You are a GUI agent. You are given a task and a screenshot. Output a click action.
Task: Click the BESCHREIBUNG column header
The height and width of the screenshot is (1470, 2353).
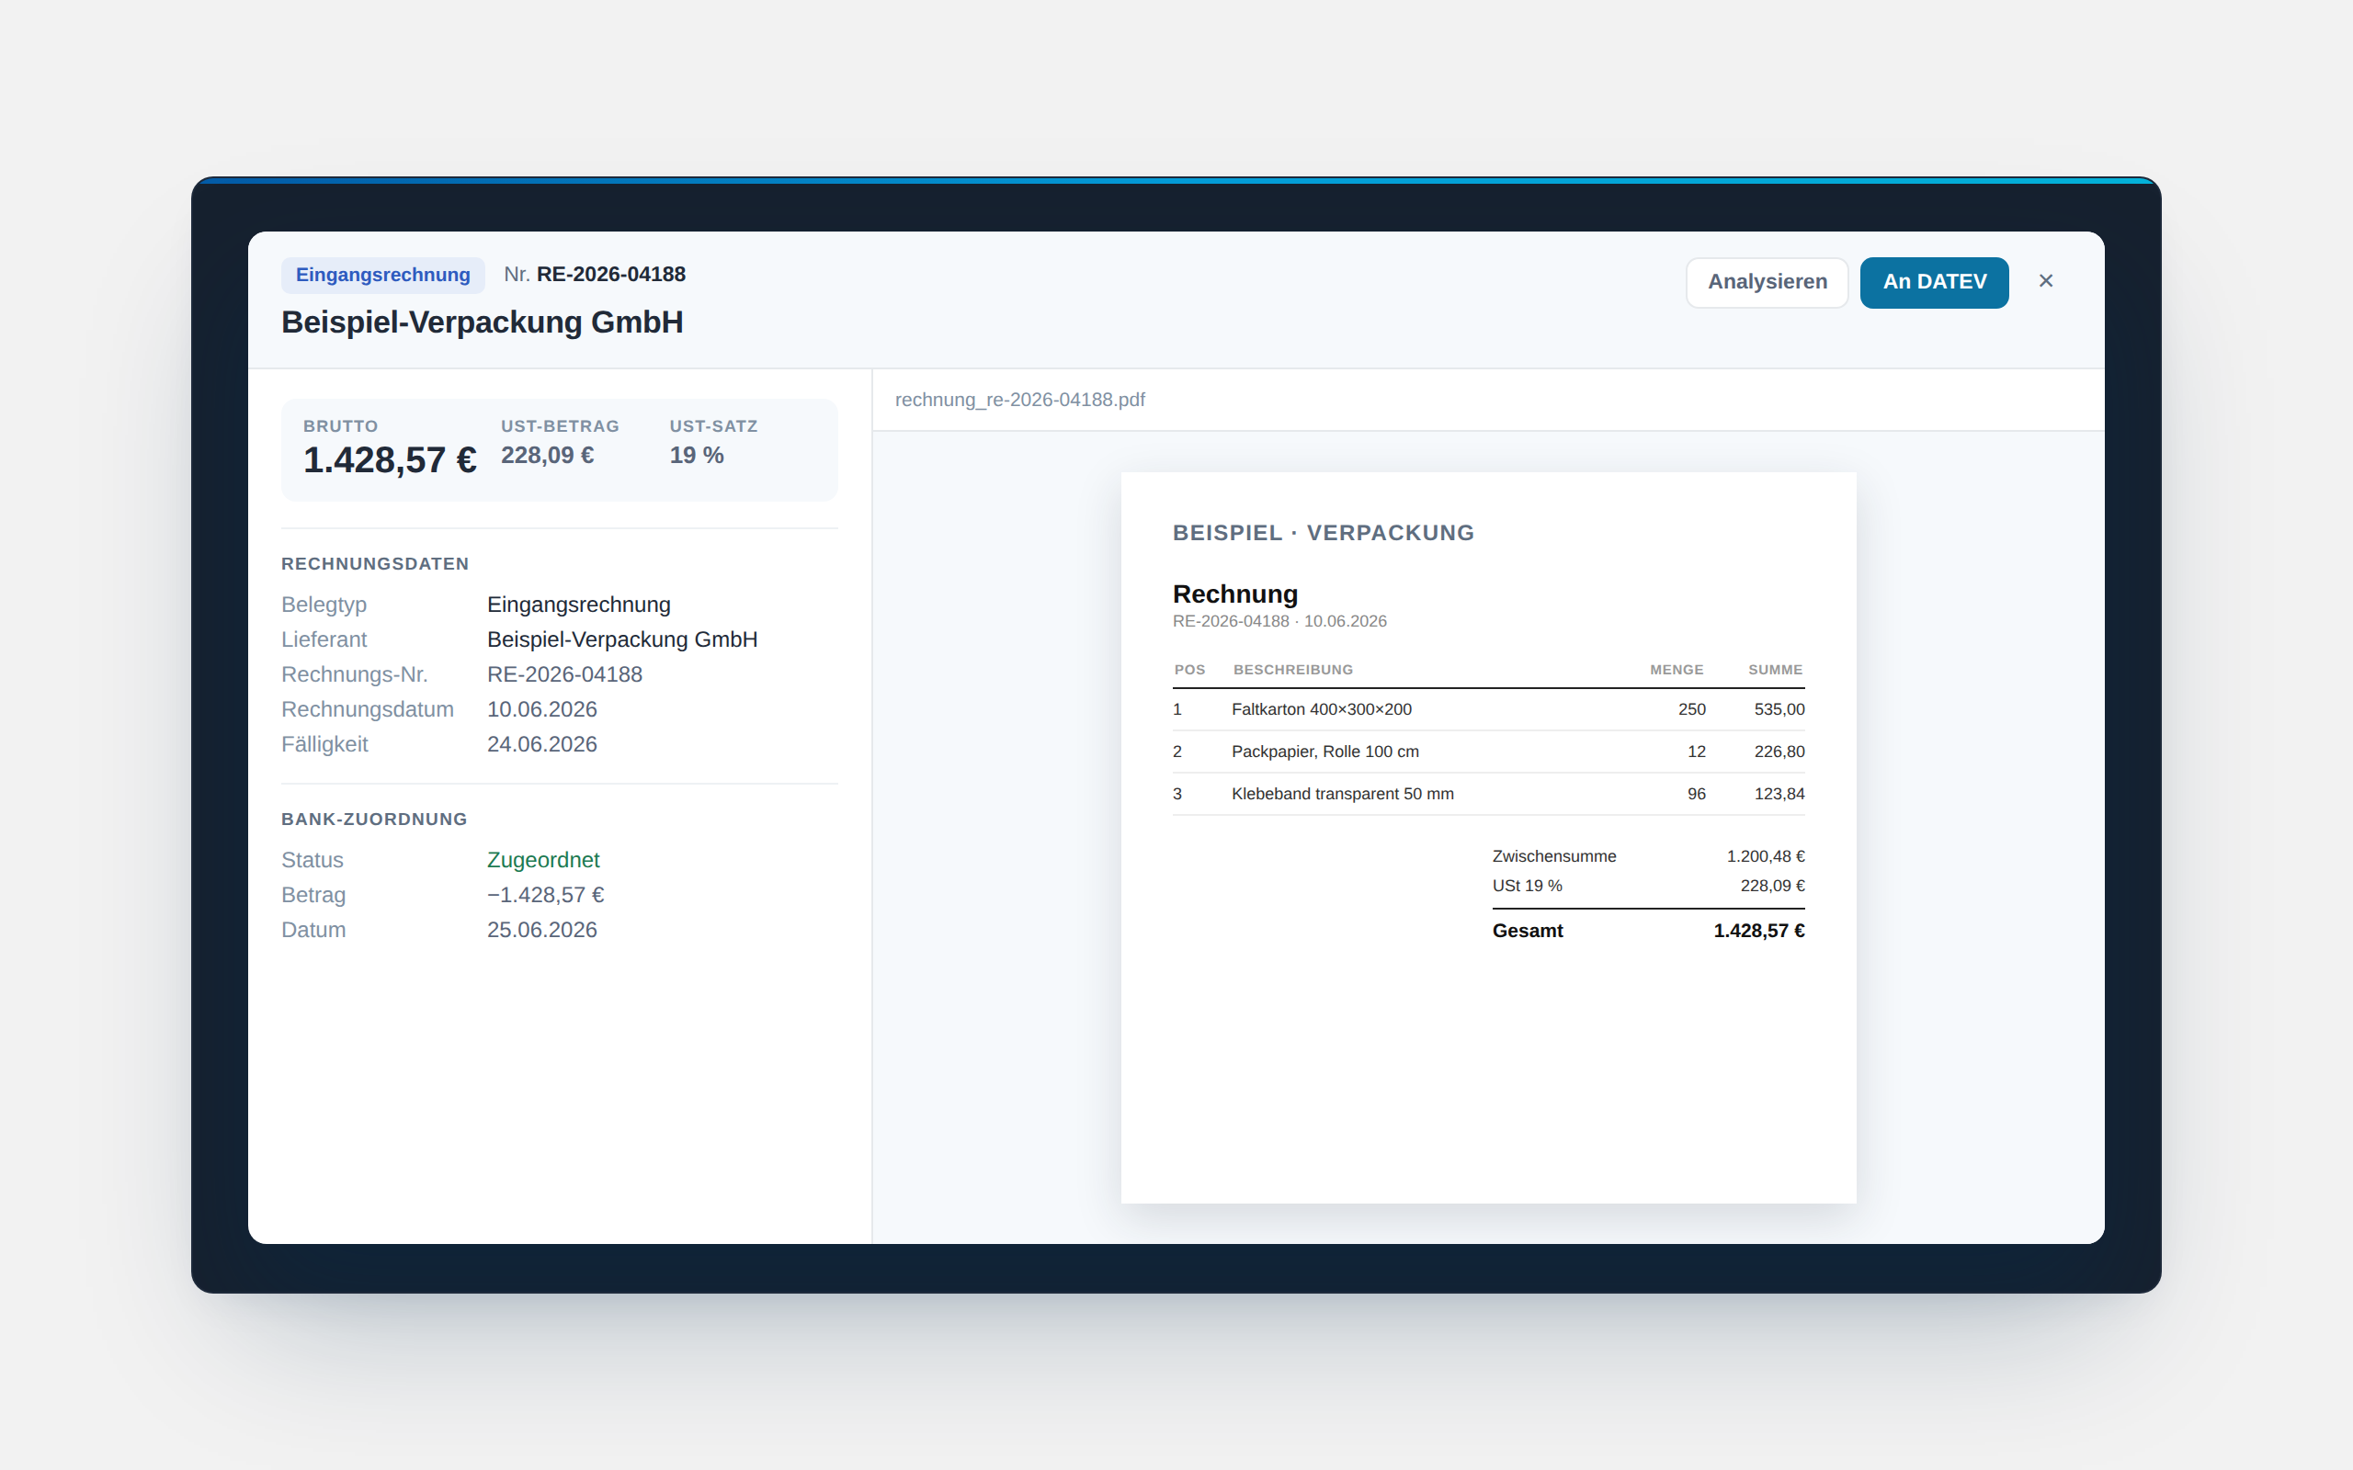(x=1293, y=670)
